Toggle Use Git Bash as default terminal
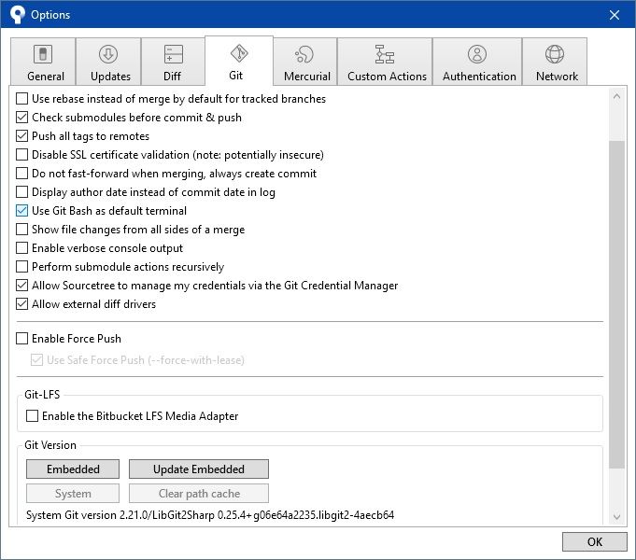This screenshot has width=636, height=560. coord(21,210)
